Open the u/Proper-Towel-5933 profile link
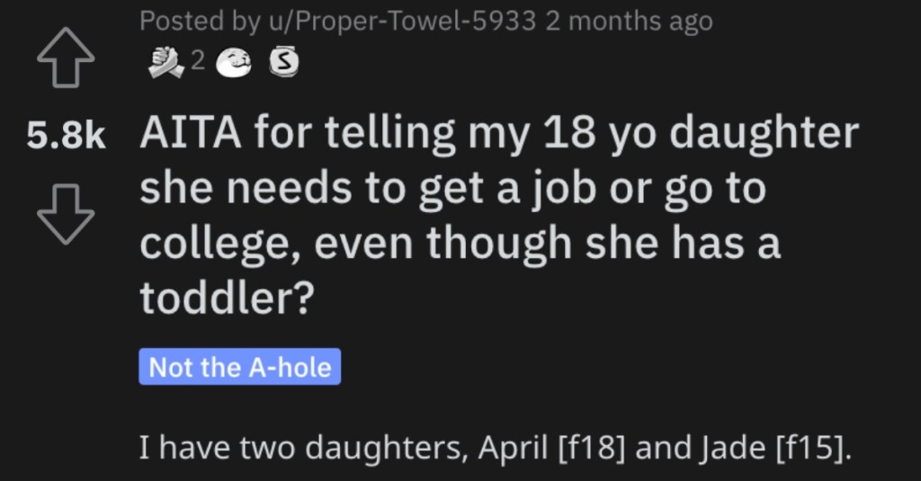Image resolution: width=921 pixels, height=481 pixels. pyautogui.click(x=402, y=22)
